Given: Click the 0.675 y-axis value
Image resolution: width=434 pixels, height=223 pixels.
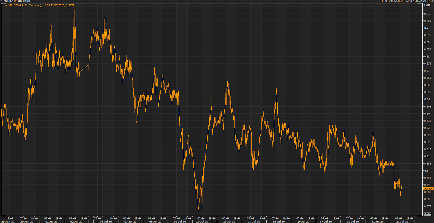Looking at the screenshot, I should pos(427,64).
